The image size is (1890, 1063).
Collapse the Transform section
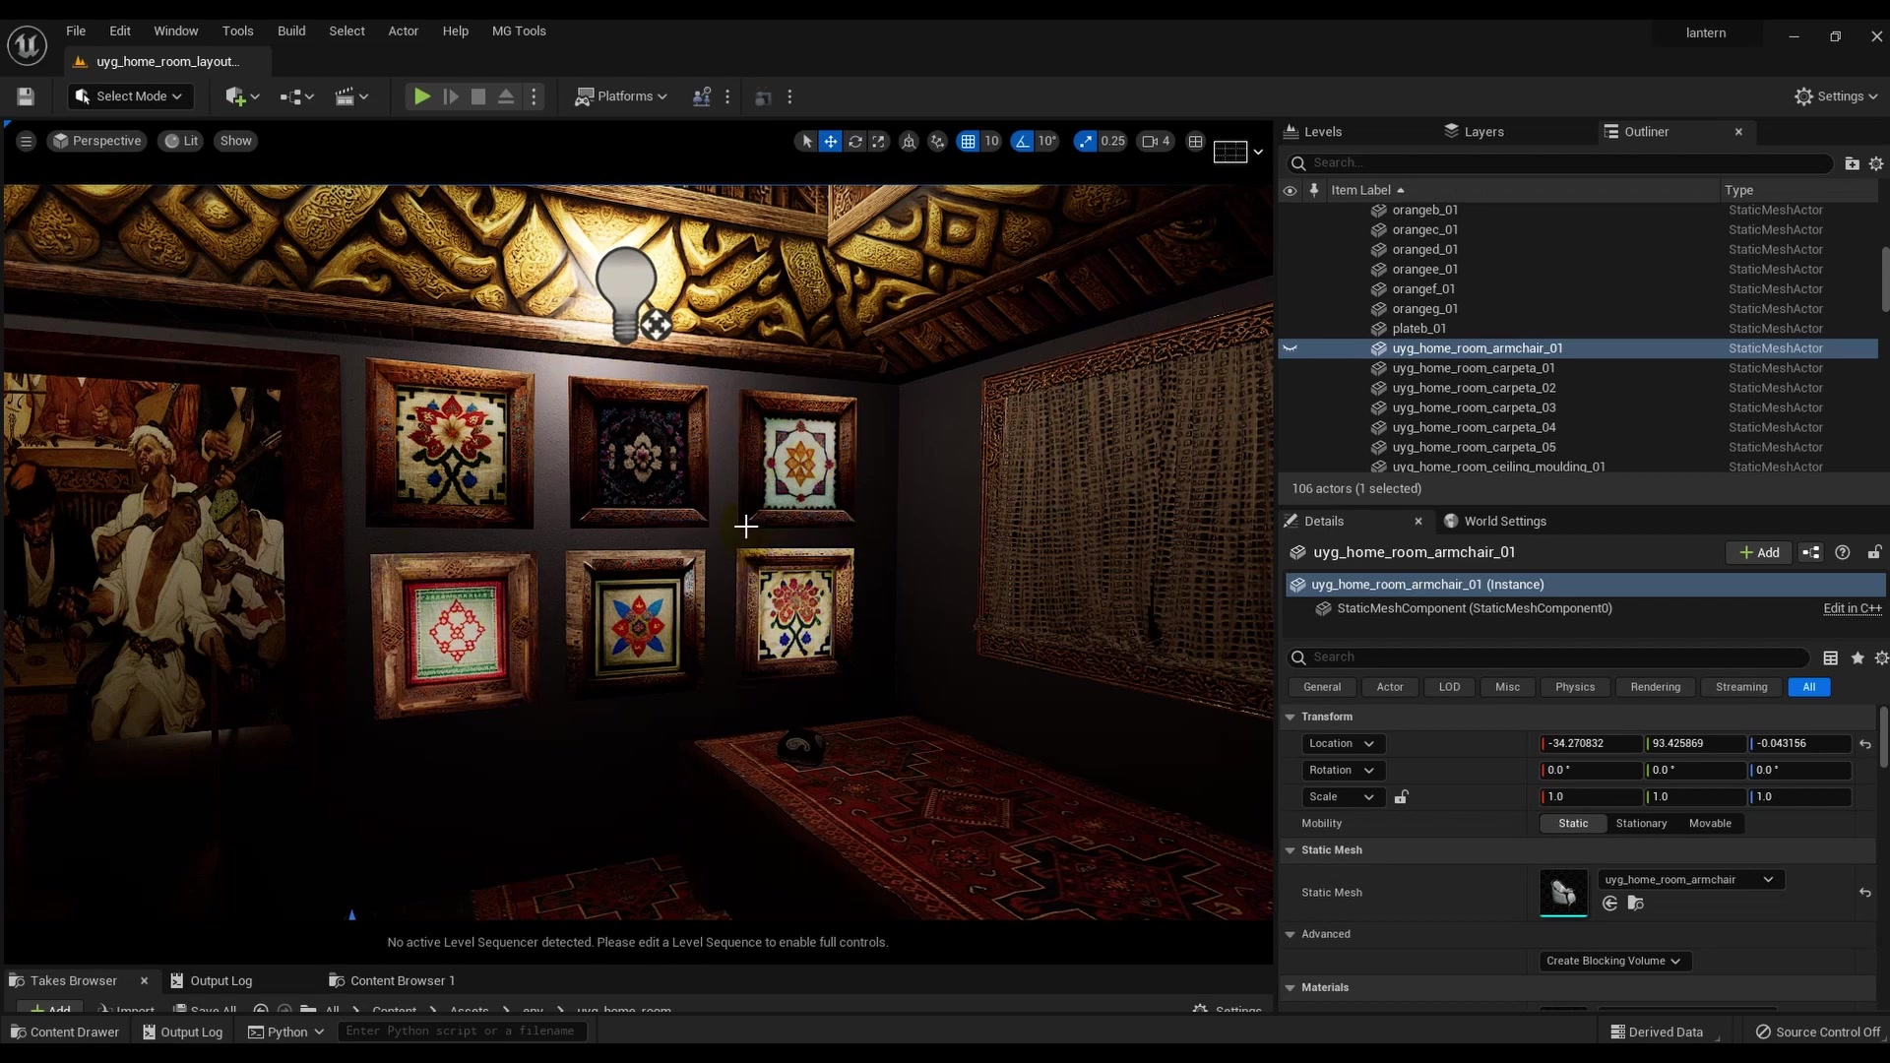tap(1291, 717)
